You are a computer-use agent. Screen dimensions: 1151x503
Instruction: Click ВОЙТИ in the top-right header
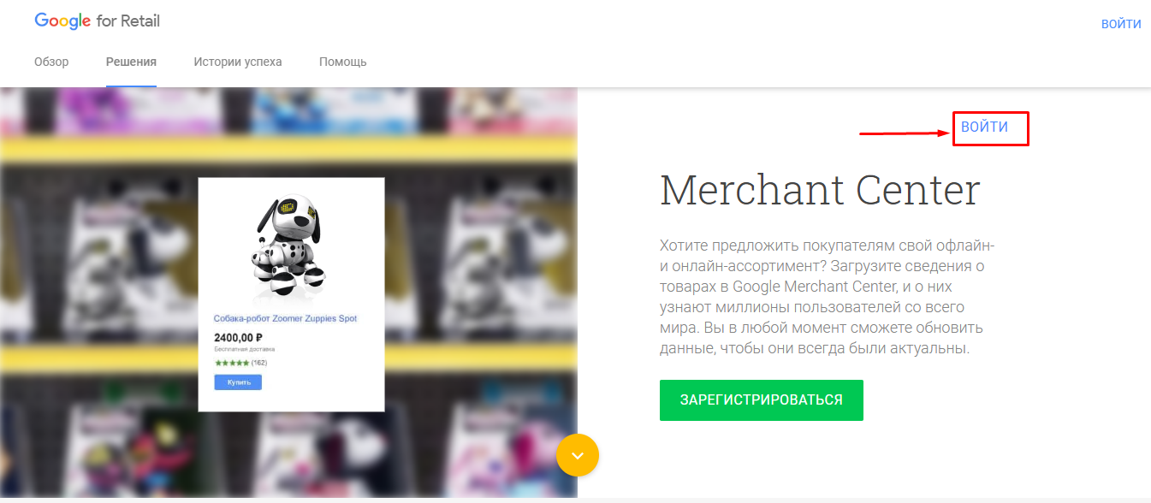[x=1121, y=24]
